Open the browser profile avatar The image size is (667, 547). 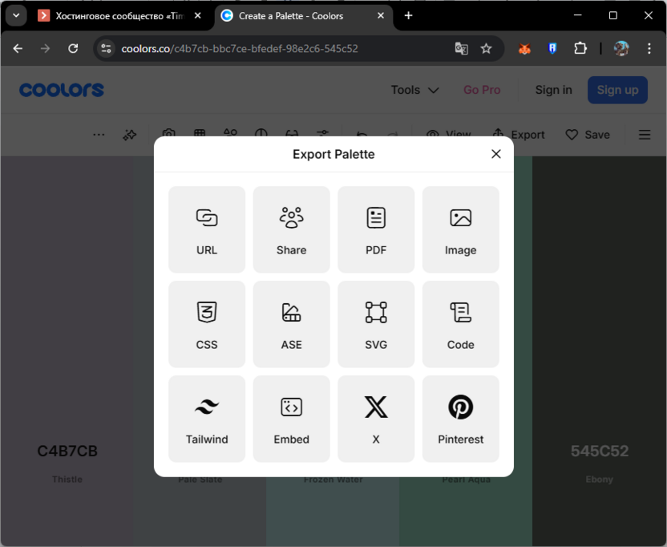(621, 49)
